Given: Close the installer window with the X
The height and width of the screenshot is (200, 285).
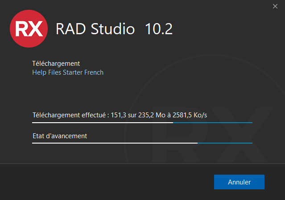Looking at the screenshot, I should [x=275, y=6].
